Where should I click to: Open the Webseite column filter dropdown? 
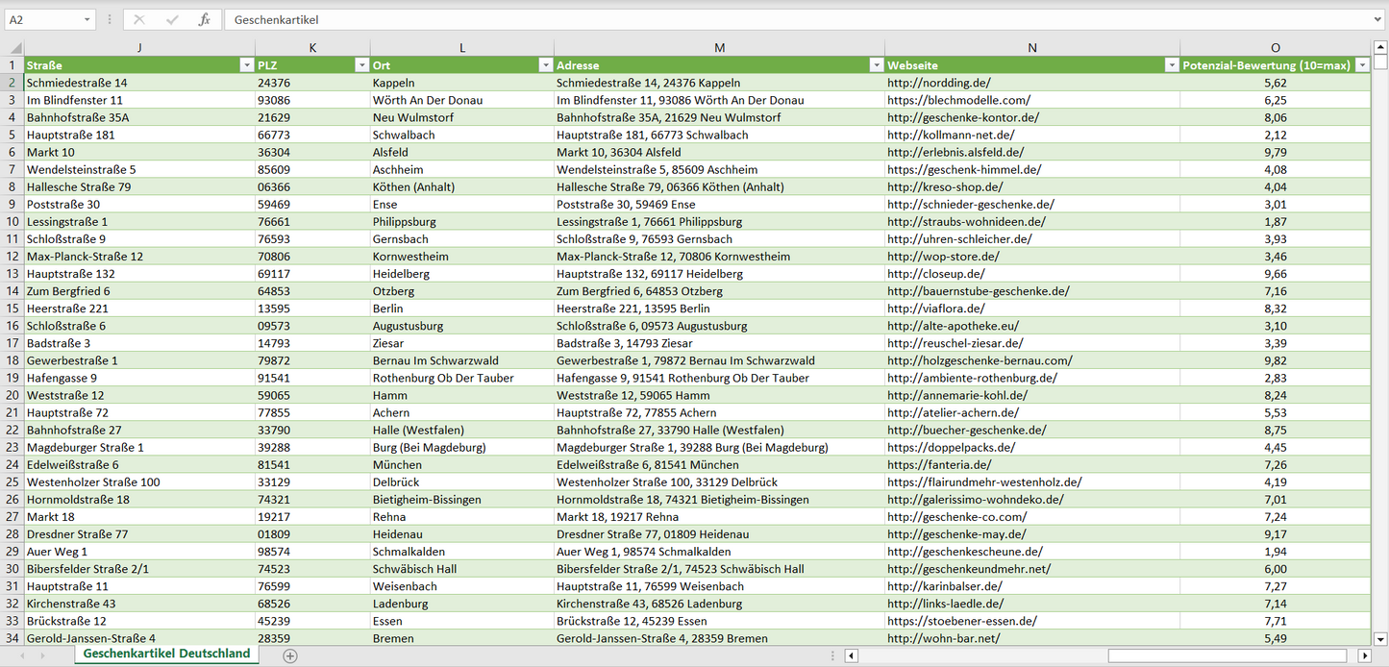pos(1171,65)
